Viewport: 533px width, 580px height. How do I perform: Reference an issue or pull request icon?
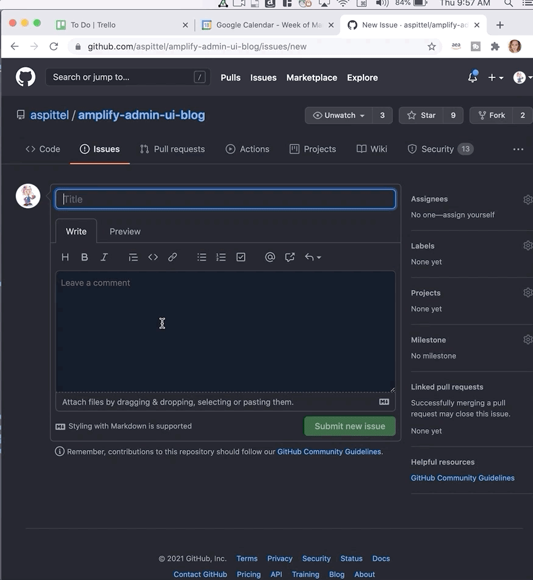coord(290,257)
